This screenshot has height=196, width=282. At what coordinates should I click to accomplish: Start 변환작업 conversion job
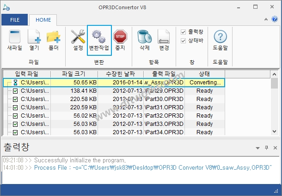pyautogui.click(x=99, y=40)
